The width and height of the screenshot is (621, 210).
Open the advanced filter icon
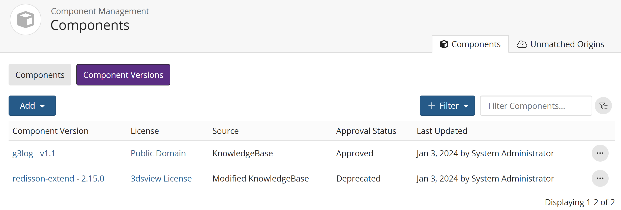[x=604, y=106]
